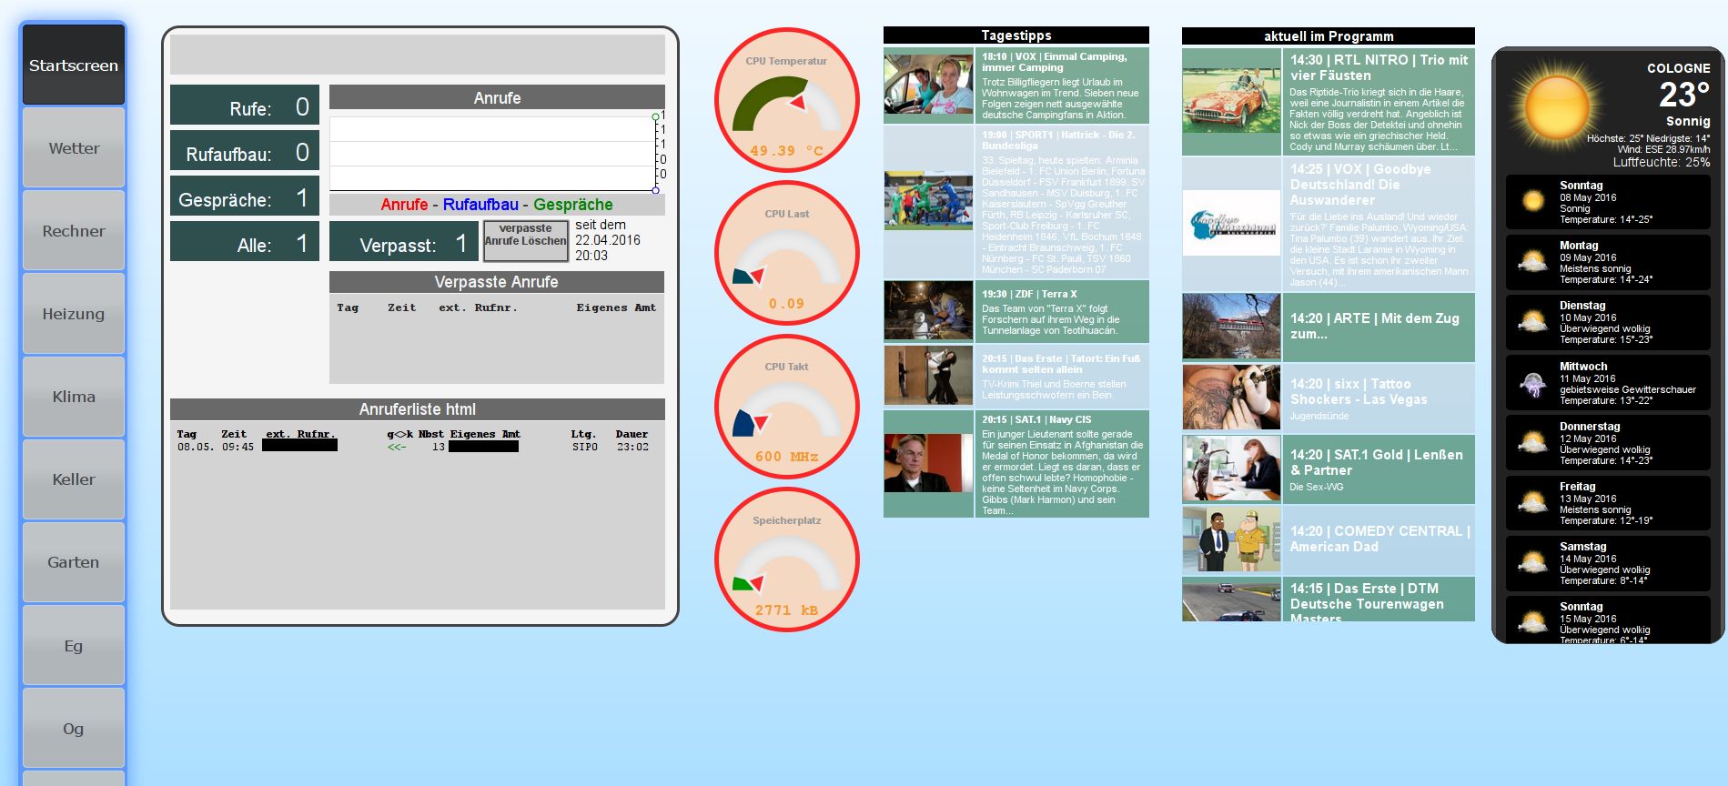Click the large sun icon for Cologne

pos(1556,107)
